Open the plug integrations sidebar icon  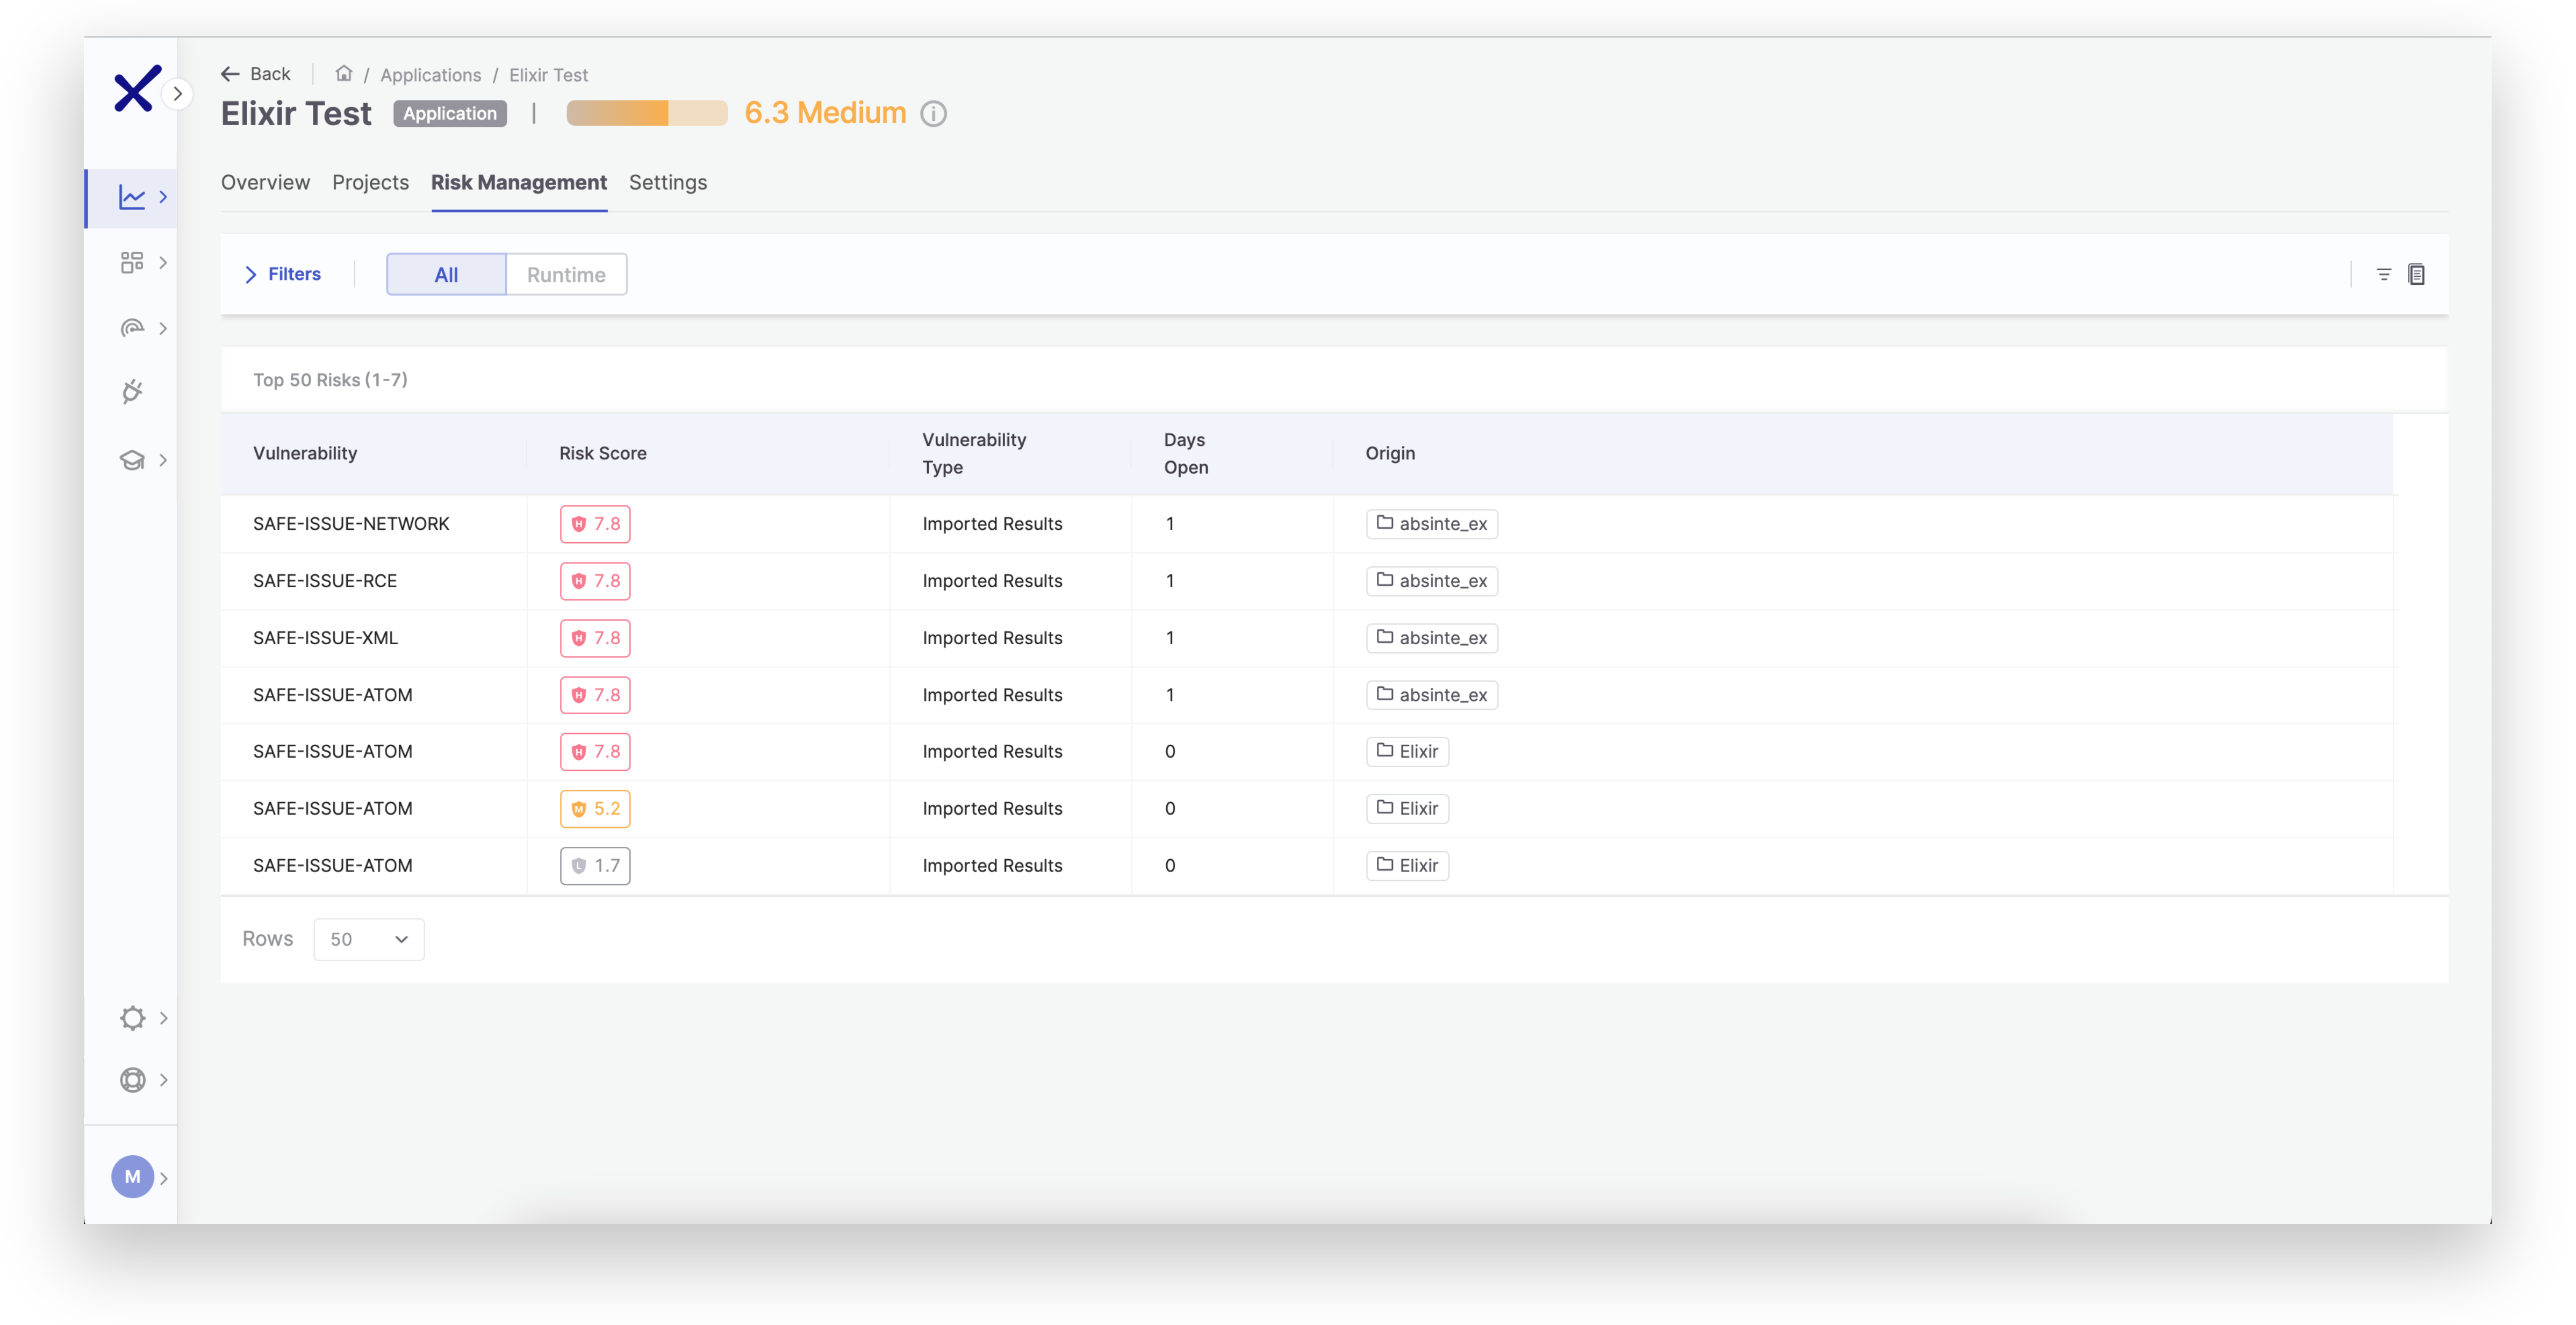[x=132, y=392]
